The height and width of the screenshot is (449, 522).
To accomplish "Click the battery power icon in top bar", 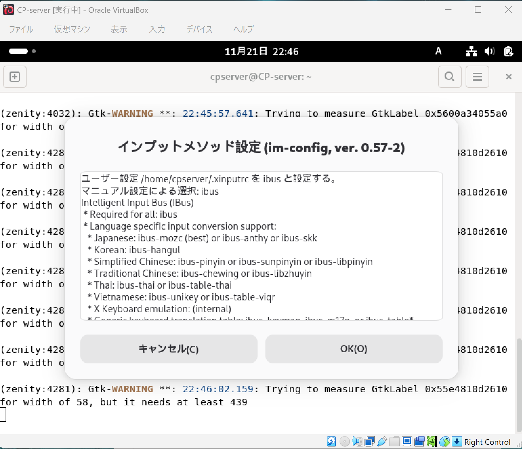I will 509,51.
